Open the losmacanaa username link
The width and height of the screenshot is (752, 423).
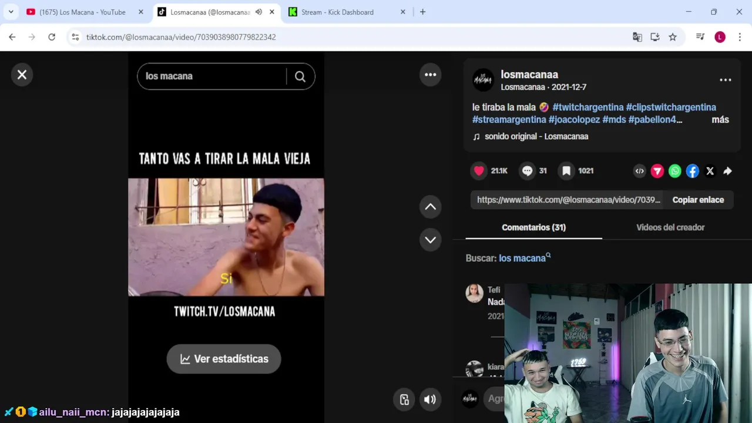point(529,75)
